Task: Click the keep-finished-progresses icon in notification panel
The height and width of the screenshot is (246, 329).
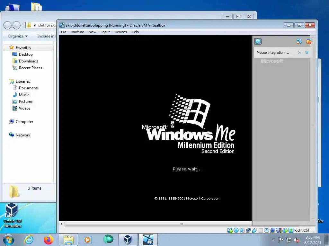Action: click(x=299, y=41)
